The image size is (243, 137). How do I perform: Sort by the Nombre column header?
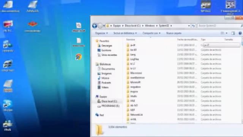pos(131,40)
